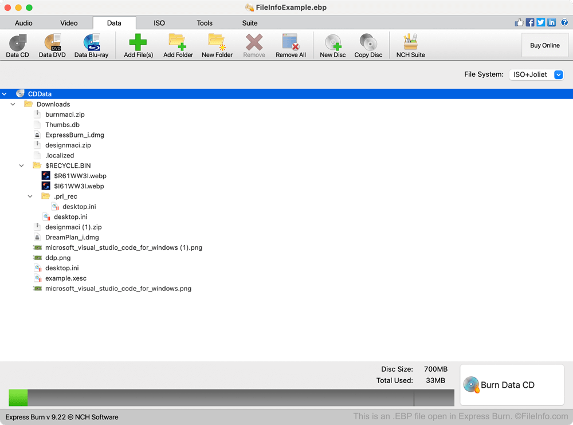Click the $R61WW3I.webp file icon
The image size is (573, 425).
pos(46,176)
